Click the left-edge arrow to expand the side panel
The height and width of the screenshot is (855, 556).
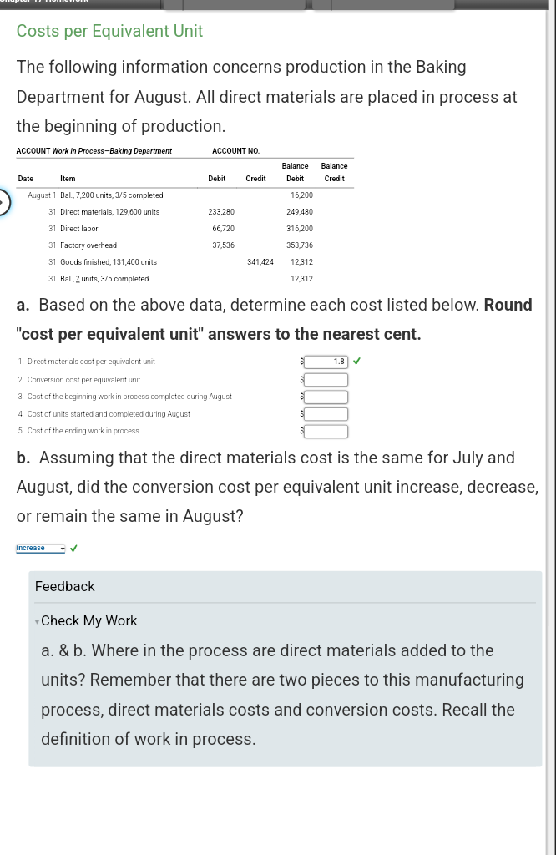point(3,203)
